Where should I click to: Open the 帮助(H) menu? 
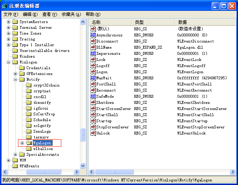[x=93, y=14]
